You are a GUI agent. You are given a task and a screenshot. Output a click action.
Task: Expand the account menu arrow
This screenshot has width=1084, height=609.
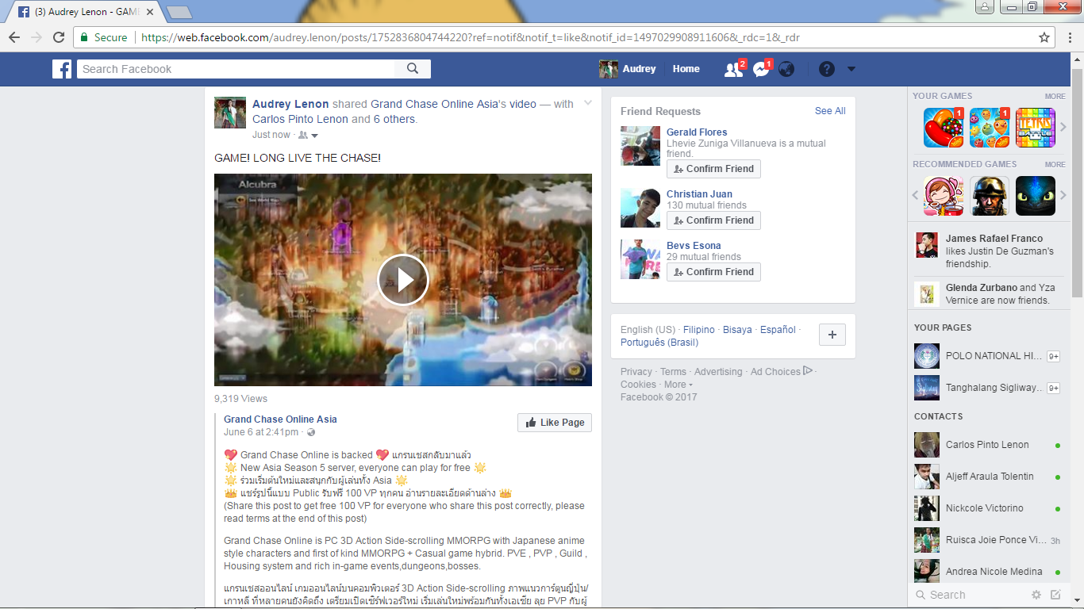coord(851,69)
